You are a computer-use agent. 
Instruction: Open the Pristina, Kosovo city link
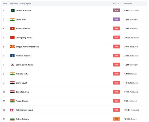[x=23, y=56]
